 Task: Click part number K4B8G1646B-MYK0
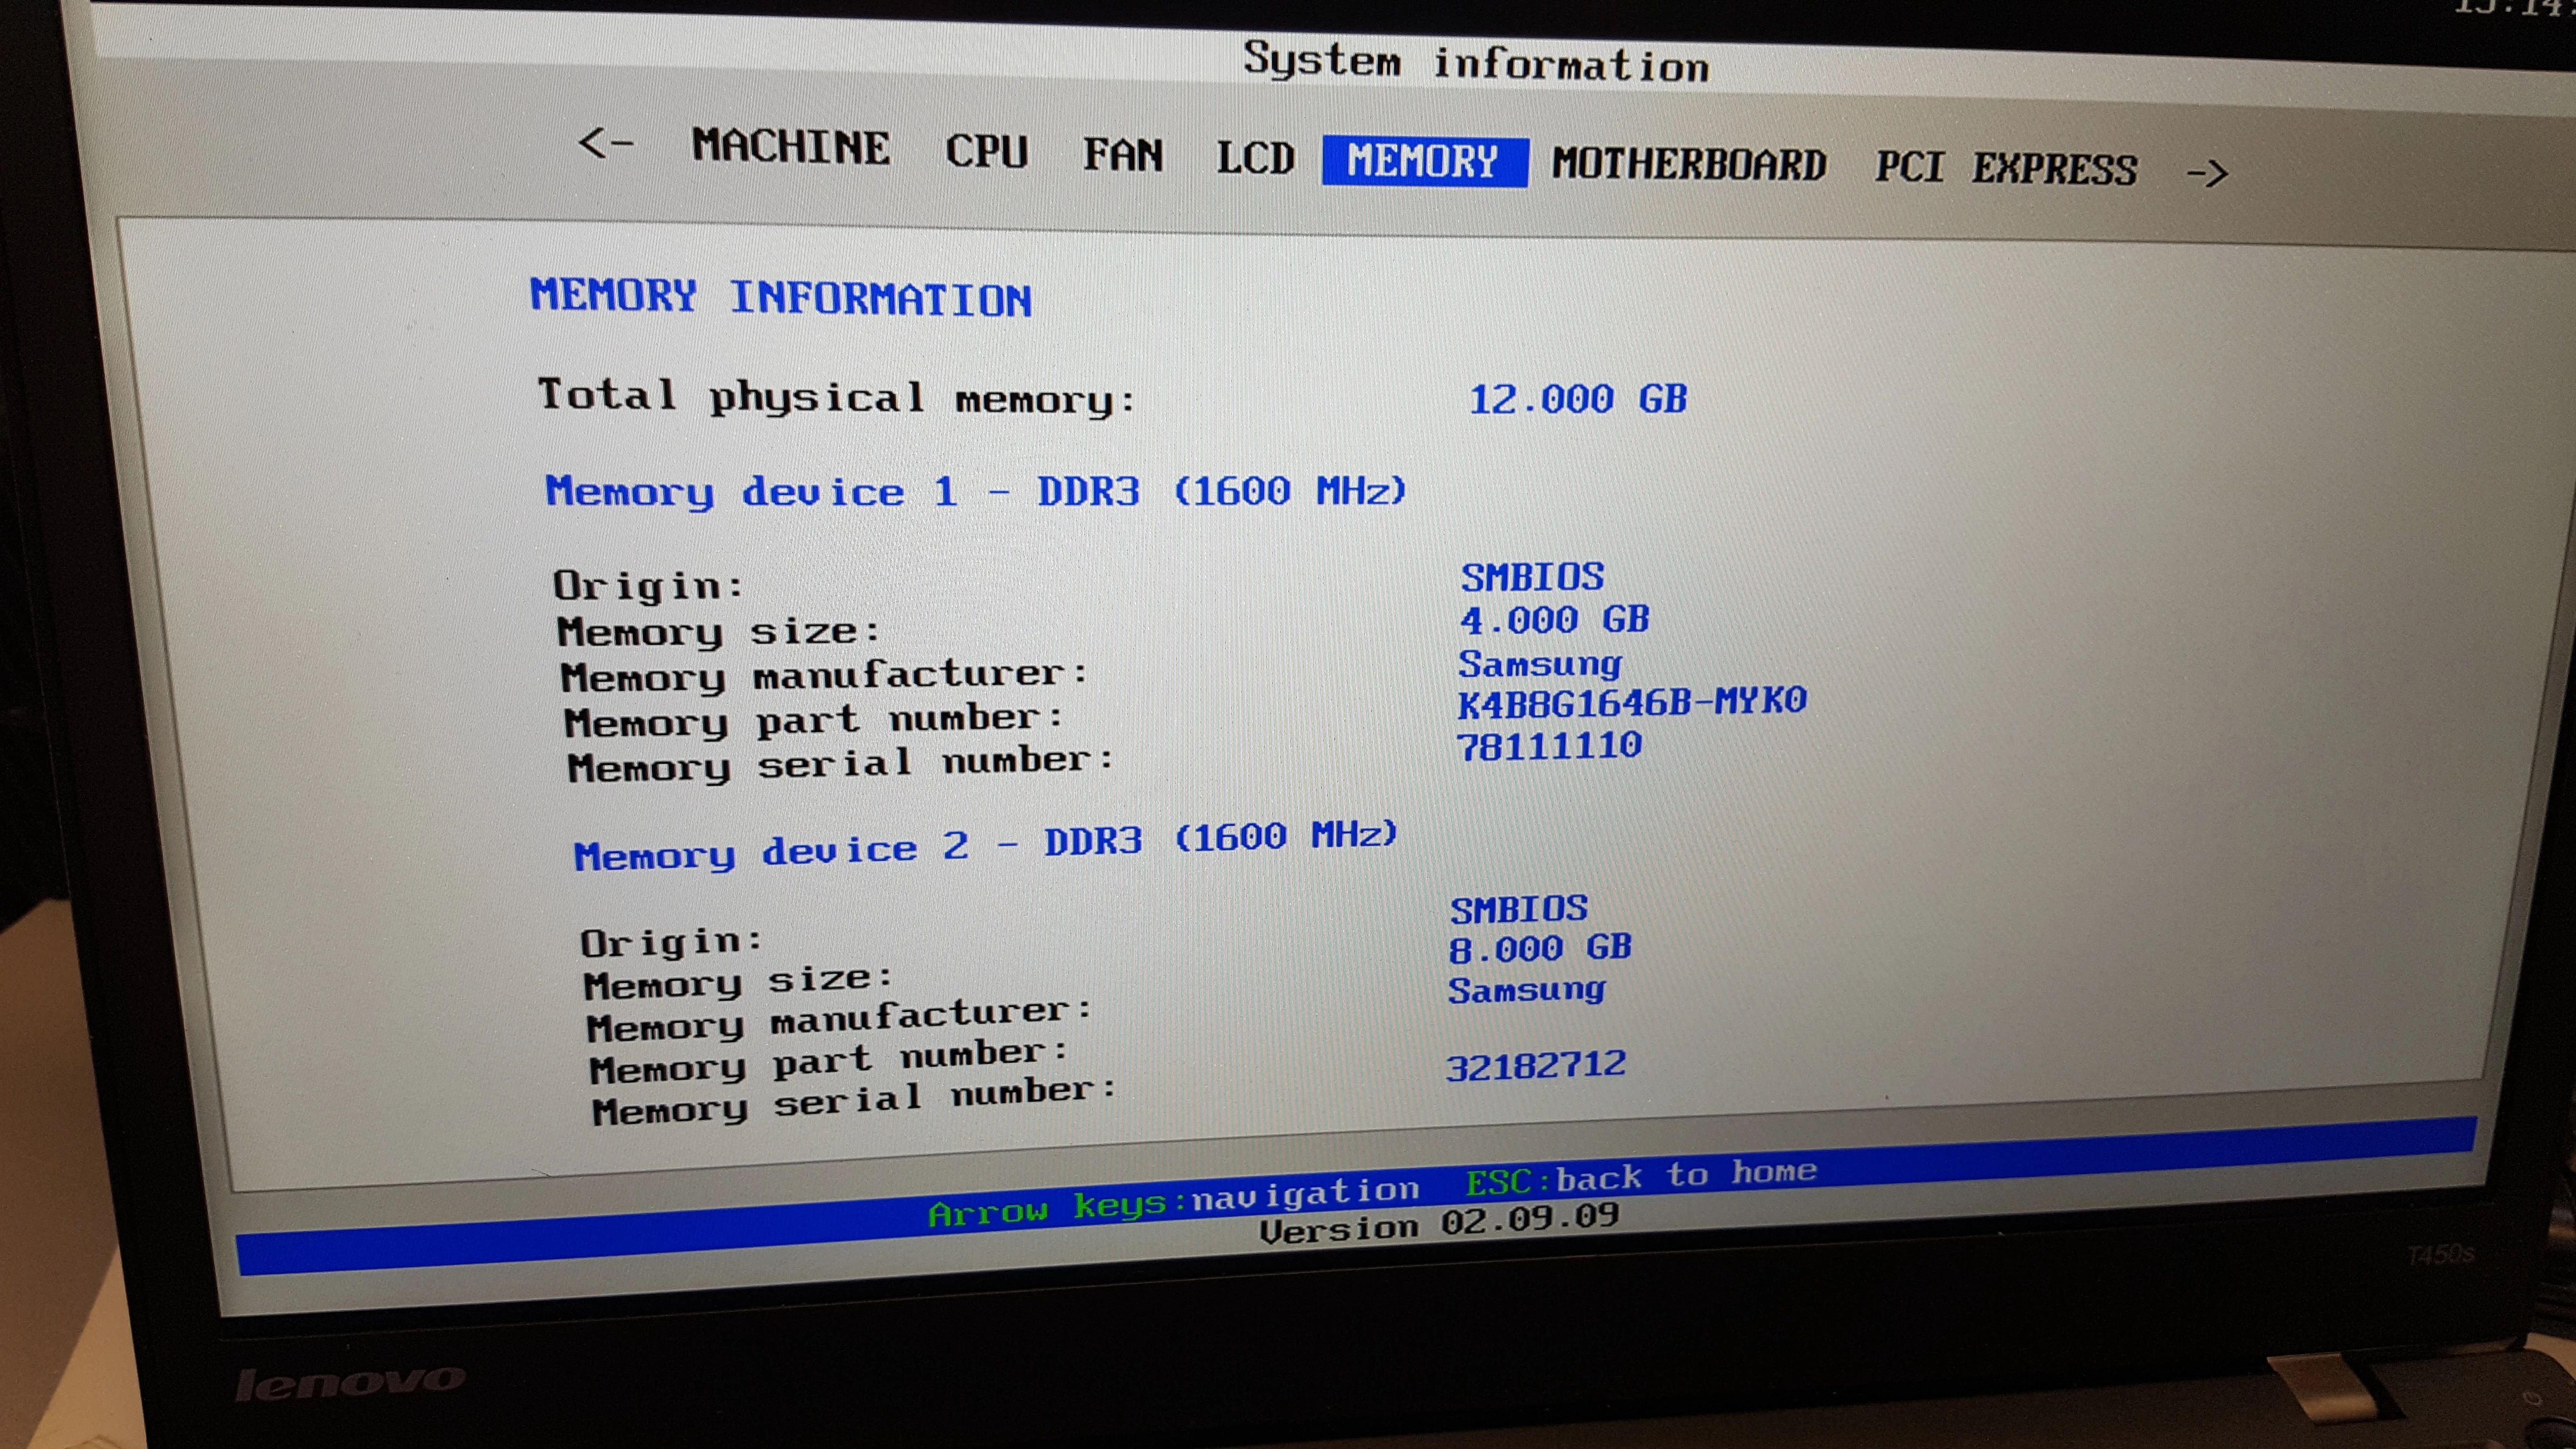[x=1632, y=702]
